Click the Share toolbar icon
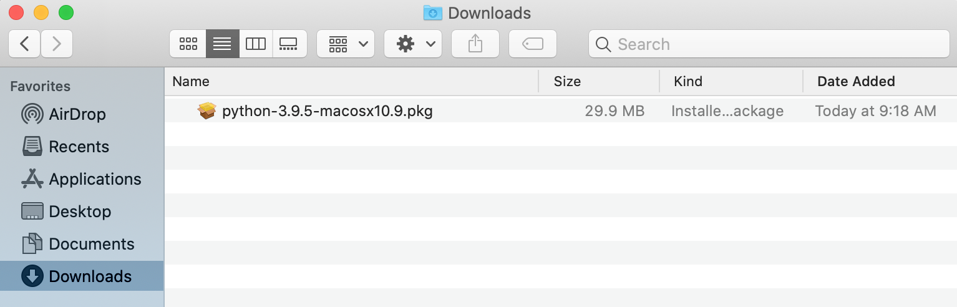 tap(475, 44)
